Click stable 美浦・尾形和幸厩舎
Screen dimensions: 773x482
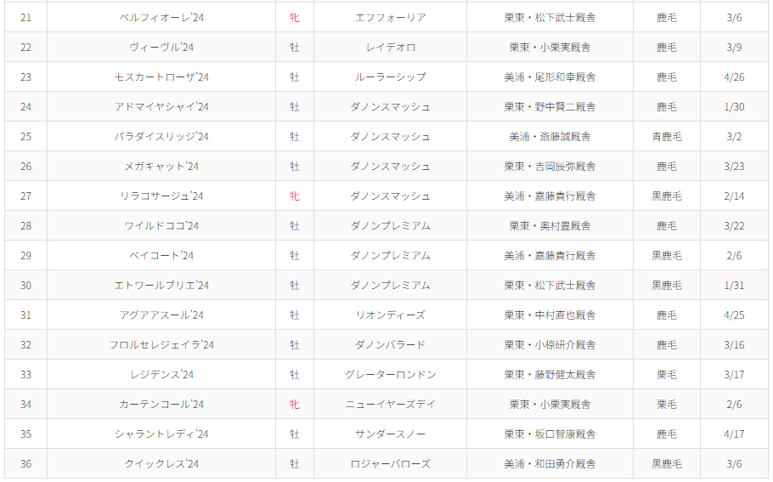pyautogui.click(x=550, y=77)
